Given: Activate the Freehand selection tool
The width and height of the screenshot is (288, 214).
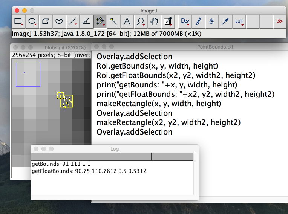Looking at the screenshot, I should point(59,21).
